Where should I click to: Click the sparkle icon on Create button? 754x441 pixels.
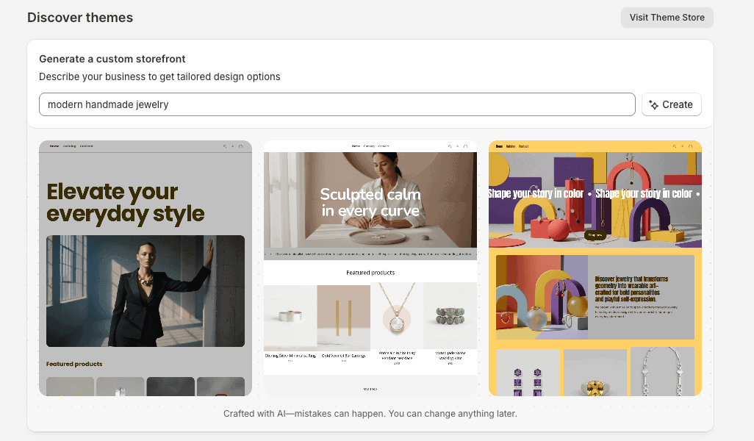click(x=653, y=105)
